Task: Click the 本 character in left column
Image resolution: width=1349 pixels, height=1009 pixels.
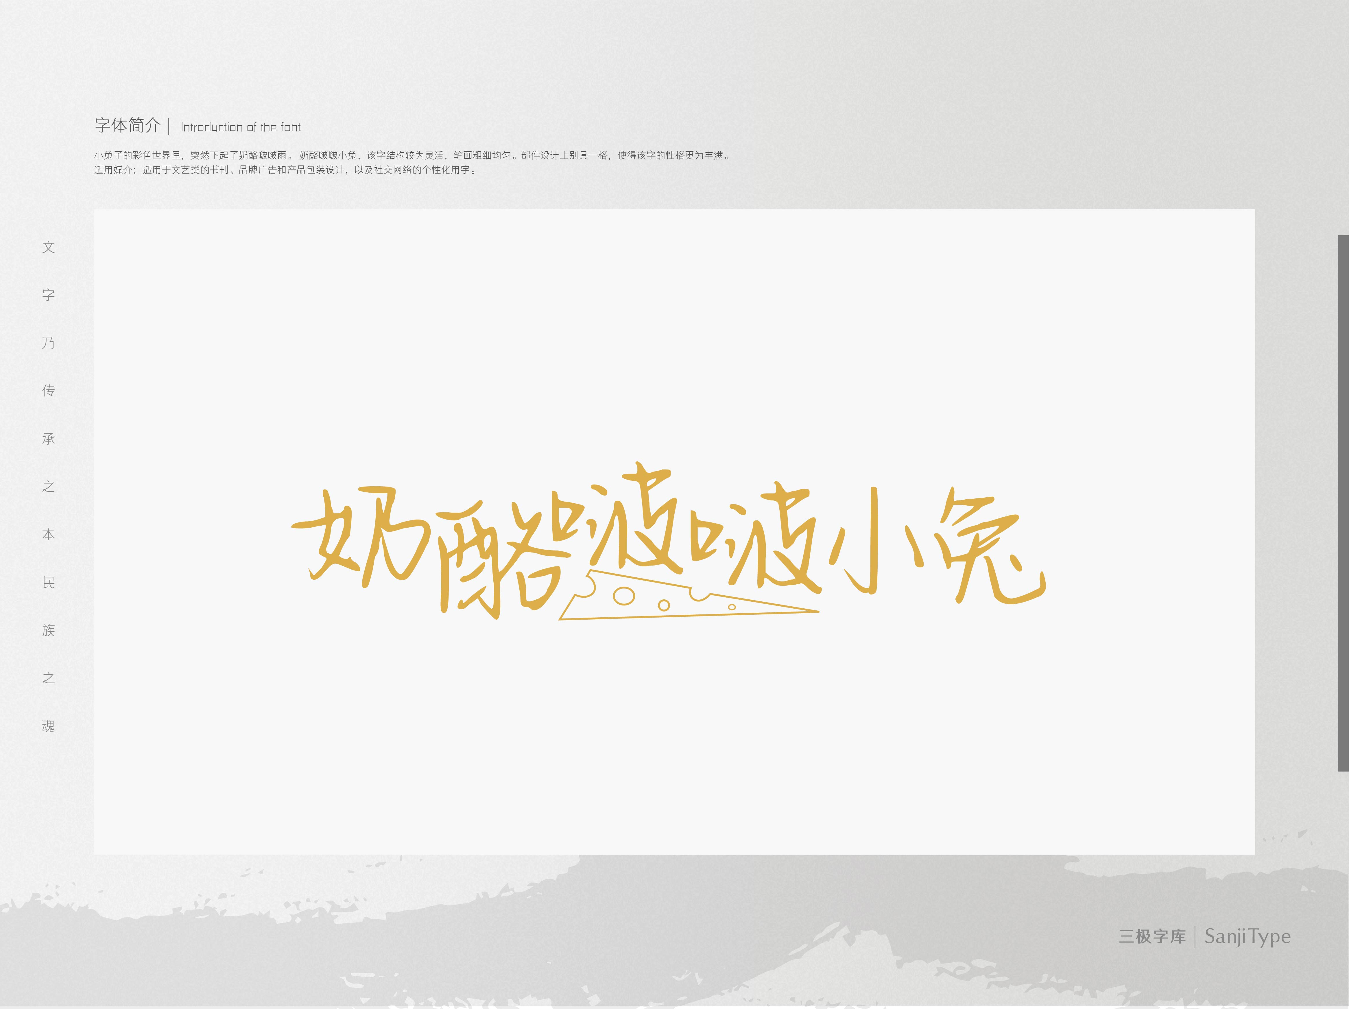Action: click(49, 534)
